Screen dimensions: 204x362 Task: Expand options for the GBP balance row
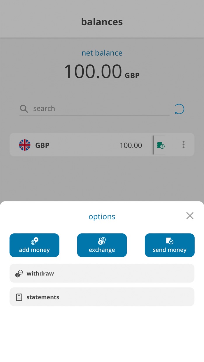(184, 145)
